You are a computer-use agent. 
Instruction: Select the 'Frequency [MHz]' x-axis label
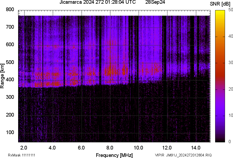[114, 155]
